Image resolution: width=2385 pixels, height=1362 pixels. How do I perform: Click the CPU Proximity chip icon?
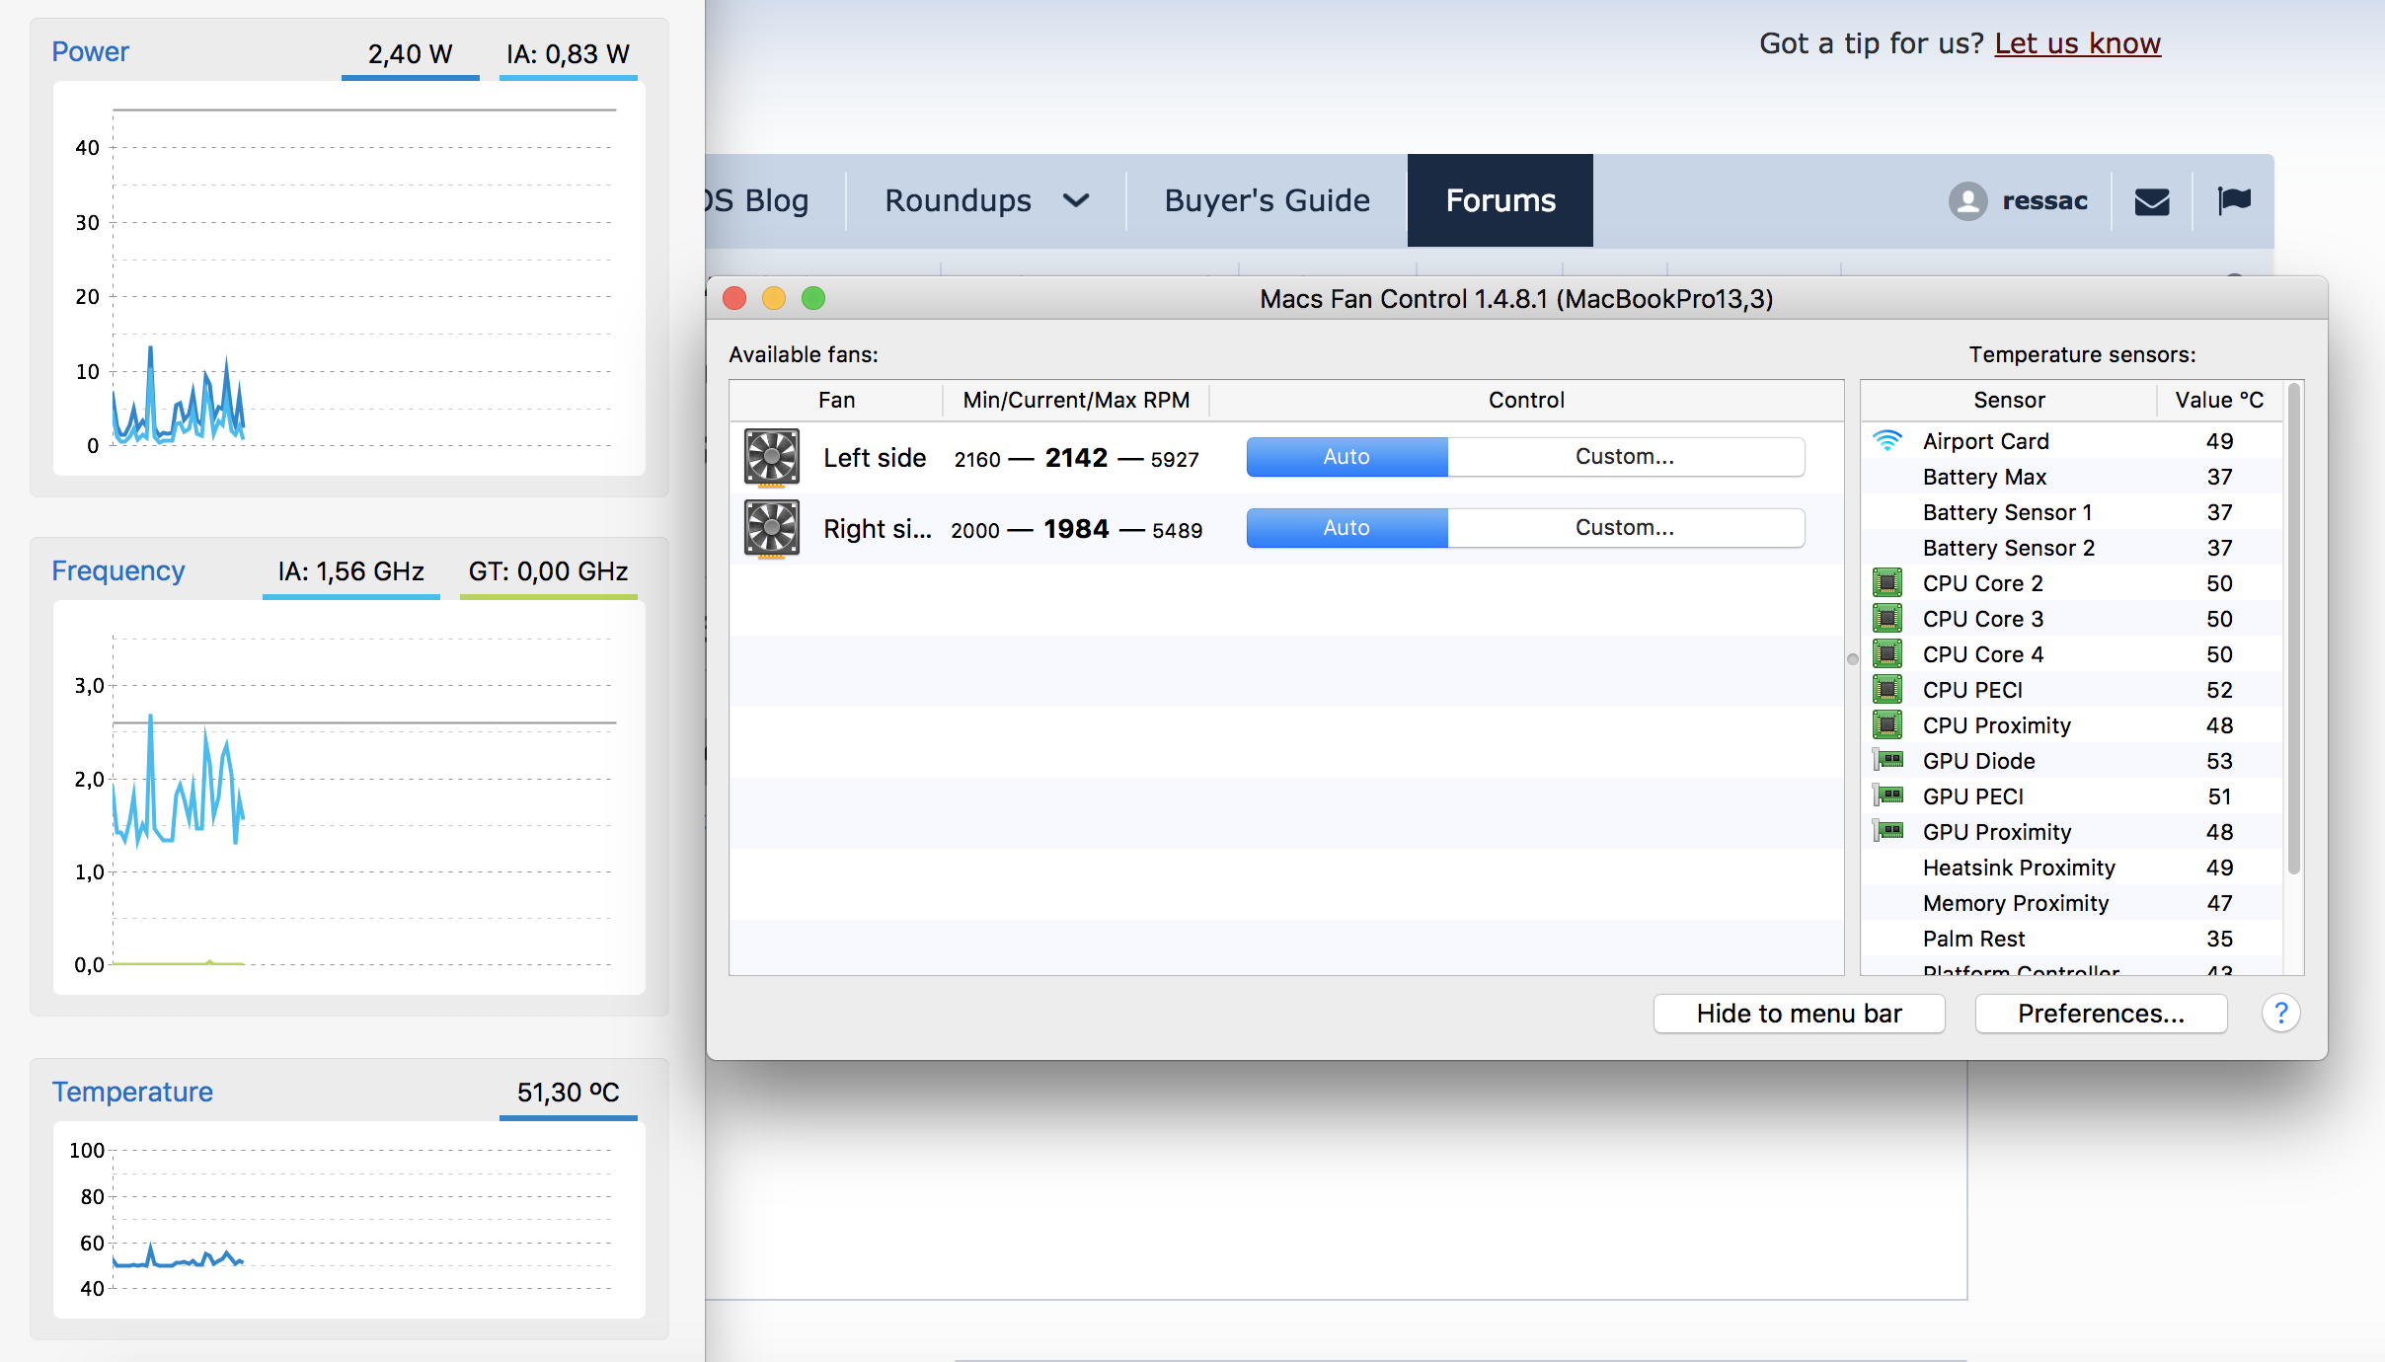click(1886, 725)
